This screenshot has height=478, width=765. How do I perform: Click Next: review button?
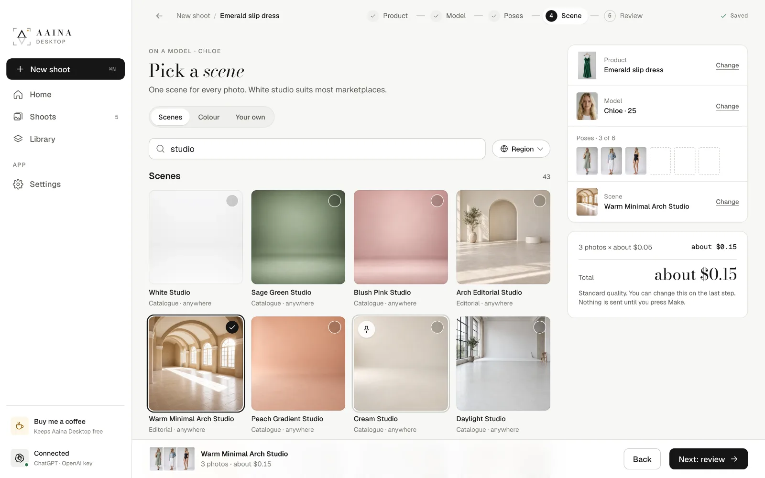[x=709, y=459]
